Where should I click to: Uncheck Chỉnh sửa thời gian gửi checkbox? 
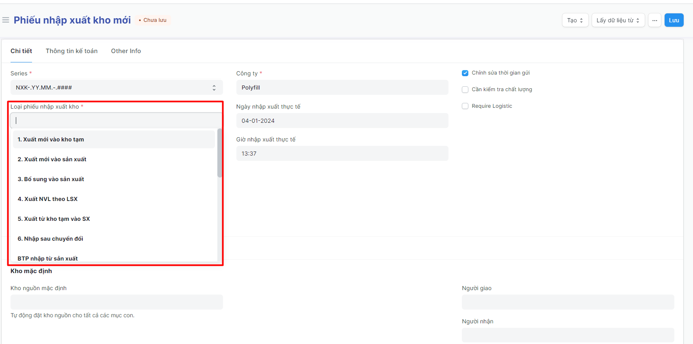pos(465,73)
